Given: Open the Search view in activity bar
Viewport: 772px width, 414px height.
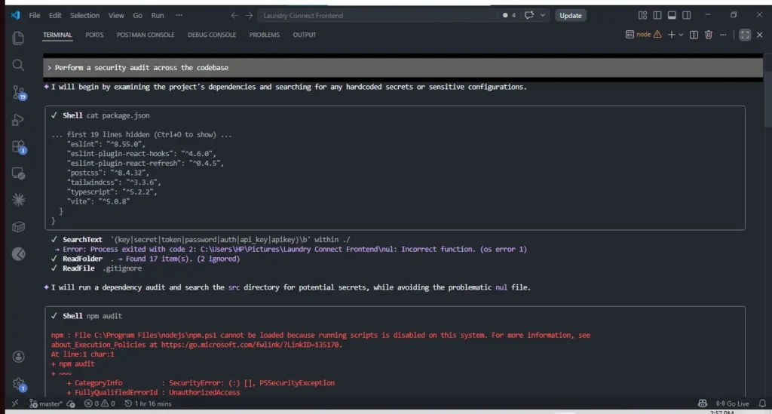Looking at the screenshot, I should [18, 65].
